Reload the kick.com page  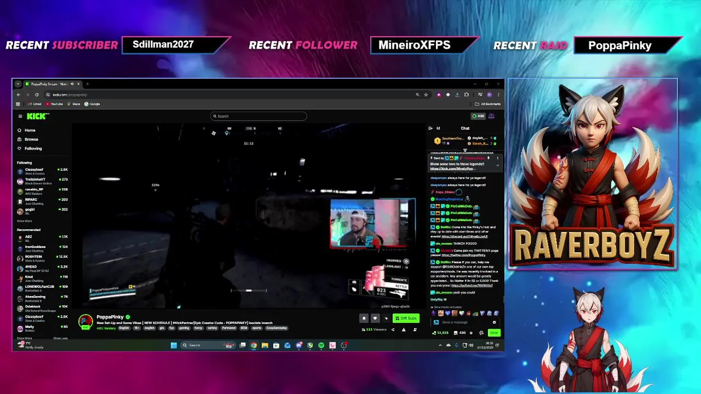click(x=37, y=95)
